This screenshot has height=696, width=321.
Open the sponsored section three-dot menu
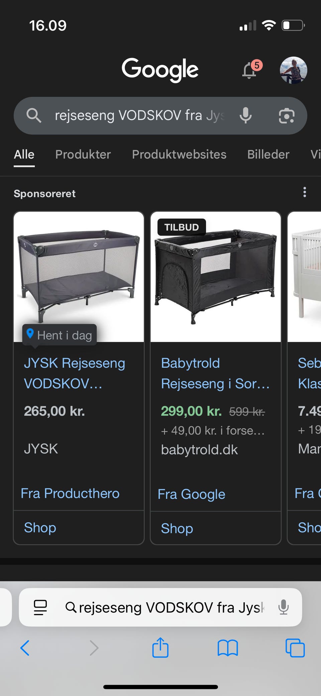[x=304, y=192]
